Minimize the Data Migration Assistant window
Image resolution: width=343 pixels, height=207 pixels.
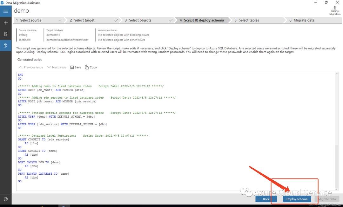[315, 3]
